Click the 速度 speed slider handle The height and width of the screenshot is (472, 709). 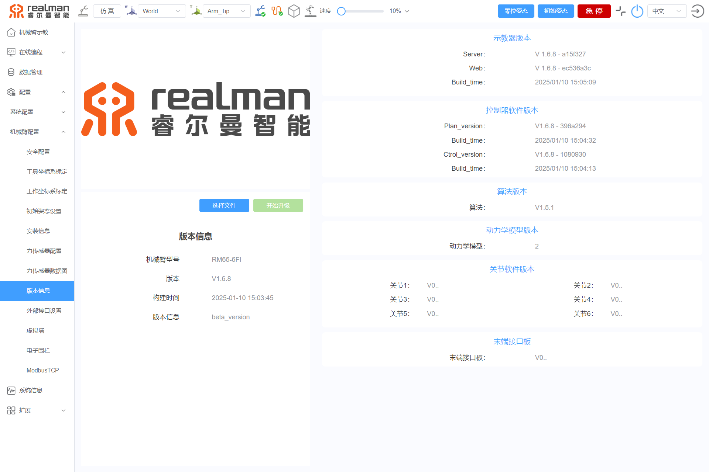pyautogui.click(x=342, y=11)
